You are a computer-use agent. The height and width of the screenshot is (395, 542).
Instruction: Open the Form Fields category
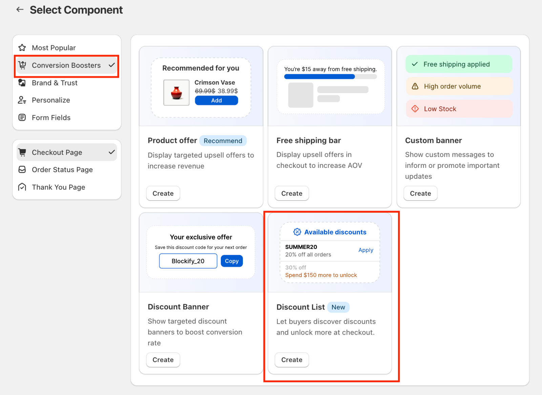point(67,118)
